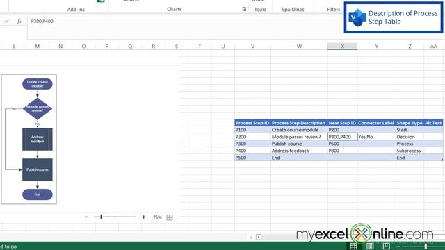The width and height of the screenshot is (445, 250).
Task: Click the Tours ribbon group label
Action: click(260, 9)
